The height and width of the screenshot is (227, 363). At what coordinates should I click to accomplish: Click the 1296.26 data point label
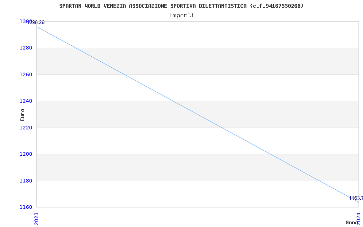37,23
